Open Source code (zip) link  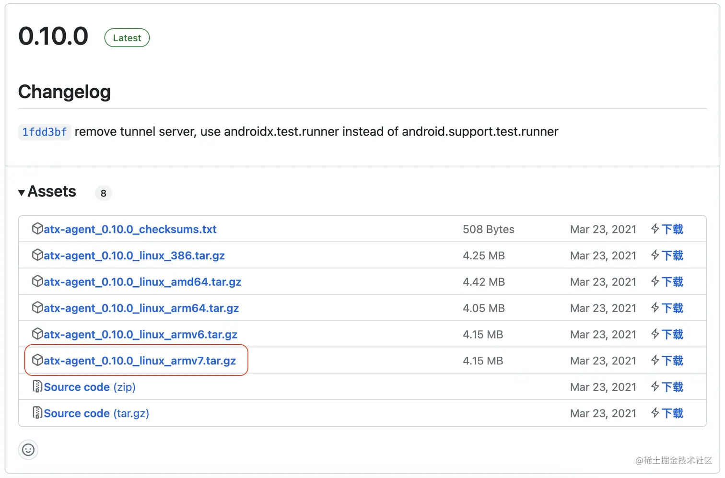(x=90, y=387)
